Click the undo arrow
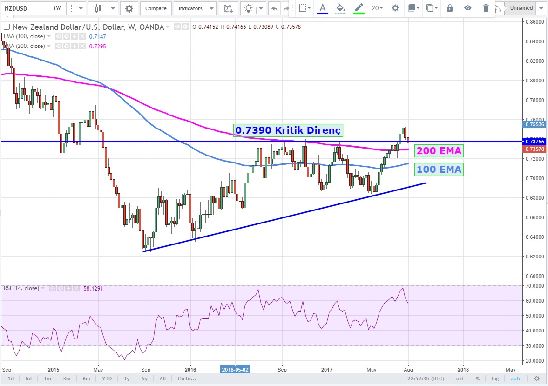Viewport: 548px width, 386px height. pos(275,8)
